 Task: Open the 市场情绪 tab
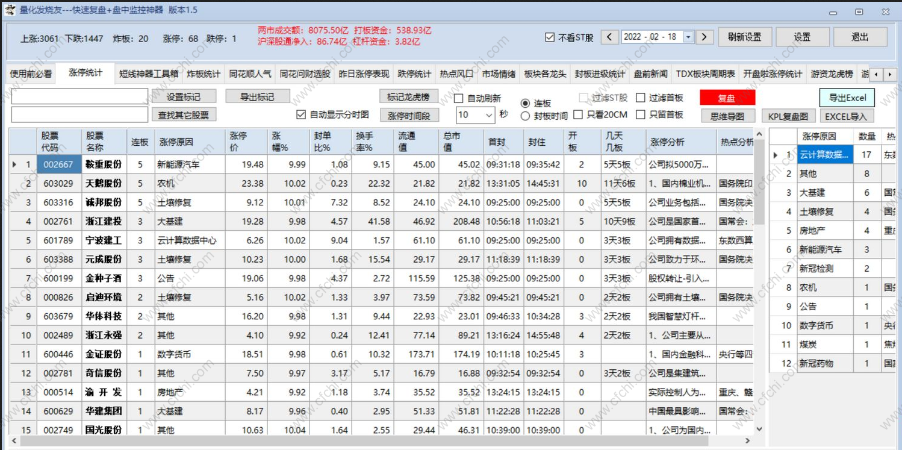point(499,74)
